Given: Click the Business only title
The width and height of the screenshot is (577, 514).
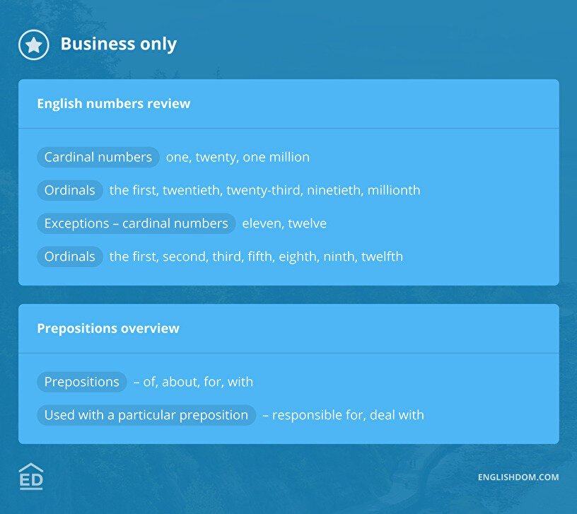Looking at the screenshot, I should pyautogui.click(x=118, y=44).
